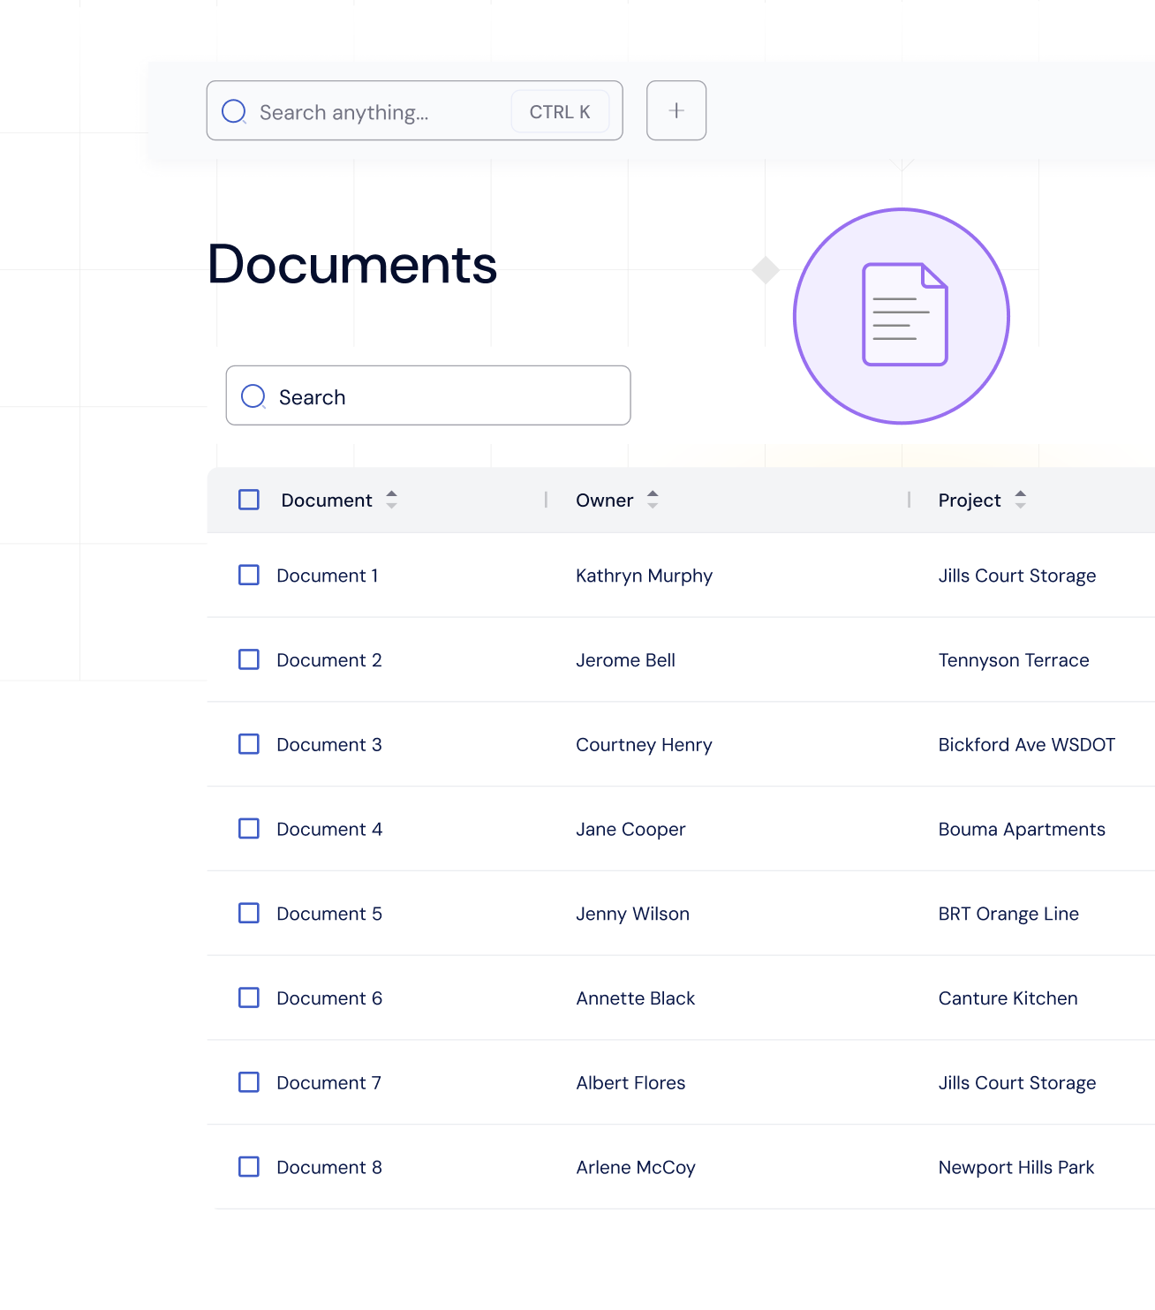Open Document 2 from the list
The width and height of the screenshot is (1155, 1310).
tap(328, 660)
